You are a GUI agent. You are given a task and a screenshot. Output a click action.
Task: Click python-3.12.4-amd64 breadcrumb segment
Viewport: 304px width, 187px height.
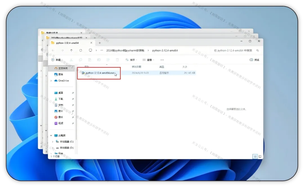[x=165, y=51]
